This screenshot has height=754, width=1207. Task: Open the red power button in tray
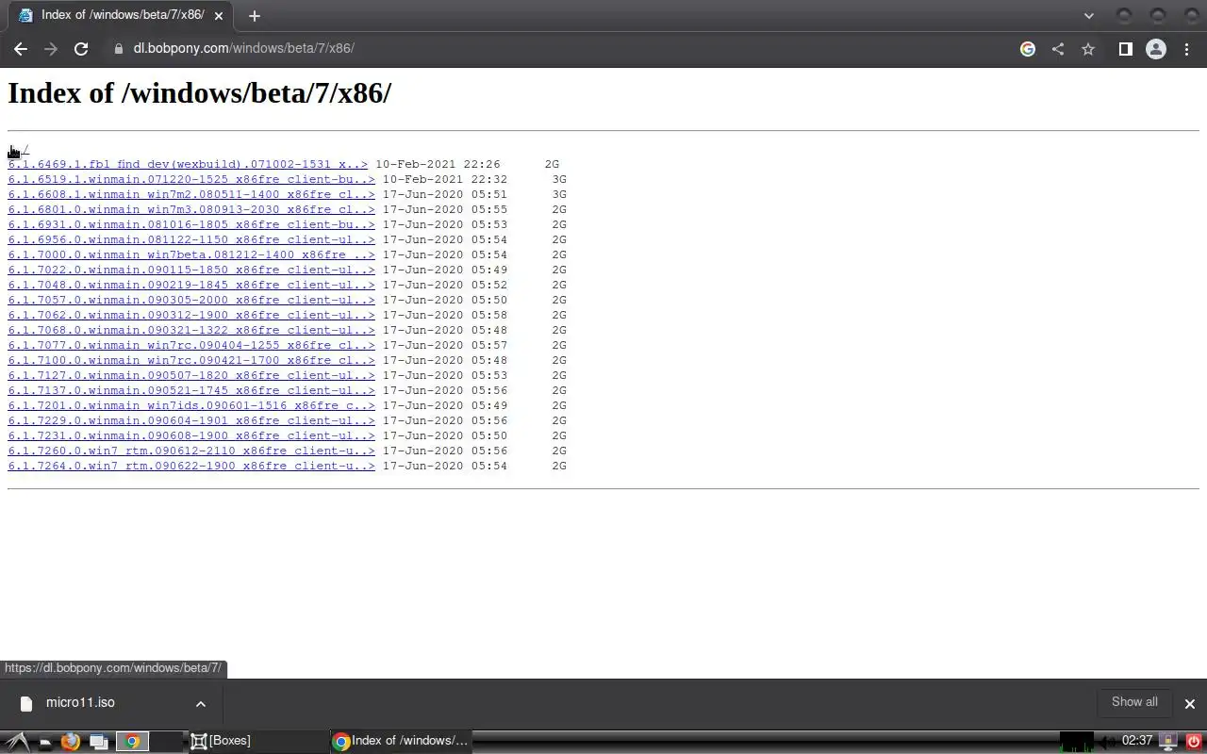(1195, 742)
